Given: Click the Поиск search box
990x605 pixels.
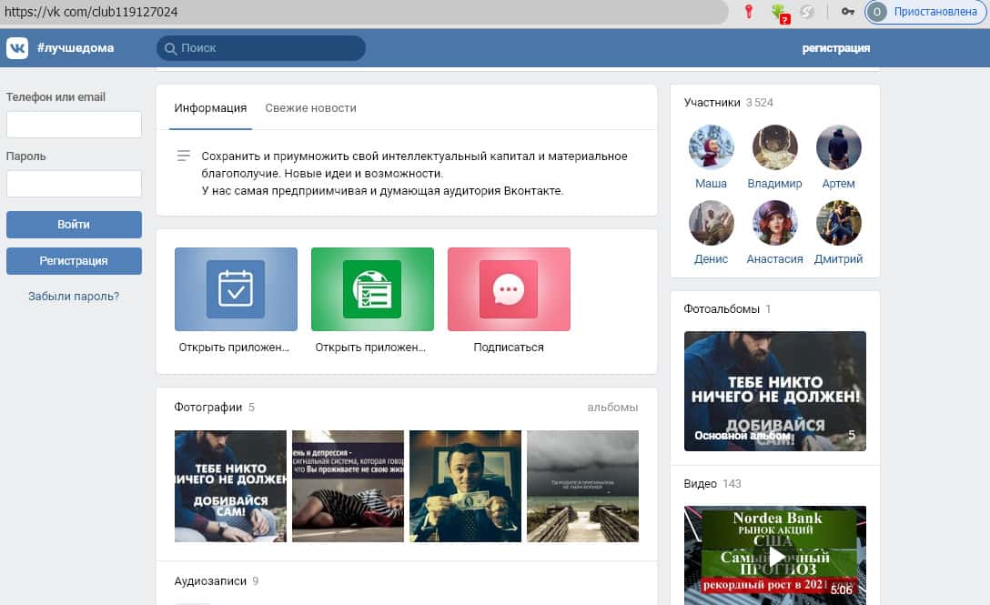Looking at the screenshot, I should click(261, 48).
